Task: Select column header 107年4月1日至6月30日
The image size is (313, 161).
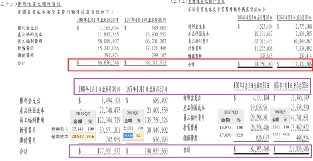Action: 145,20
